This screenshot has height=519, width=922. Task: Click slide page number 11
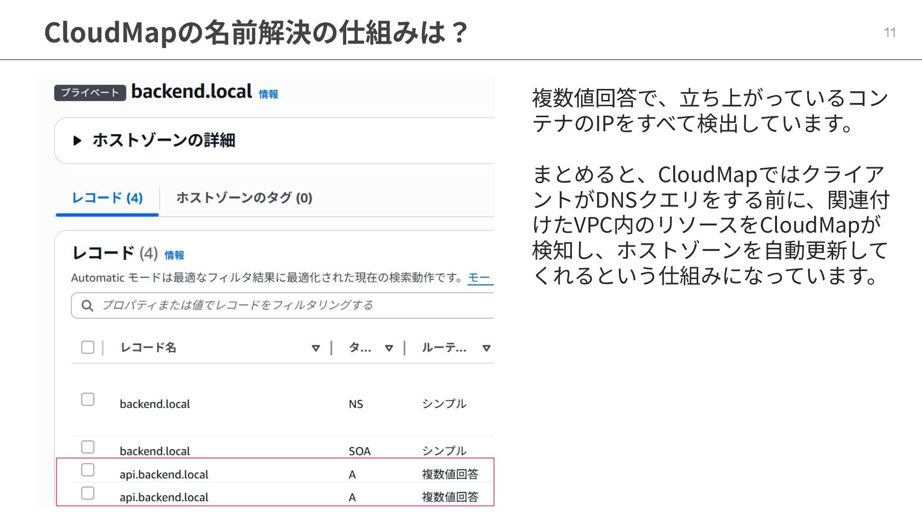pos(890,33)
